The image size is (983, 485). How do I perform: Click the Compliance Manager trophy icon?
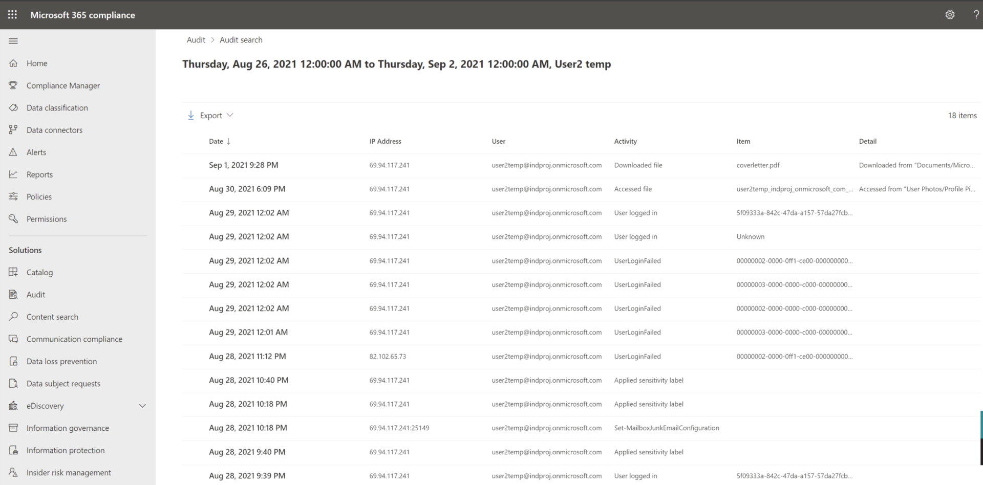13,85
